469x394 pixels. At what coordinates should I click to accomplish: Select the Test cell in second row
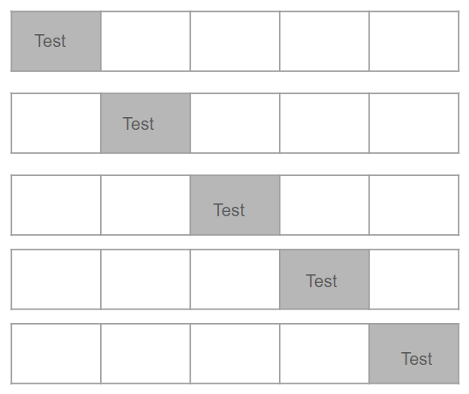[x=145, y=123]
